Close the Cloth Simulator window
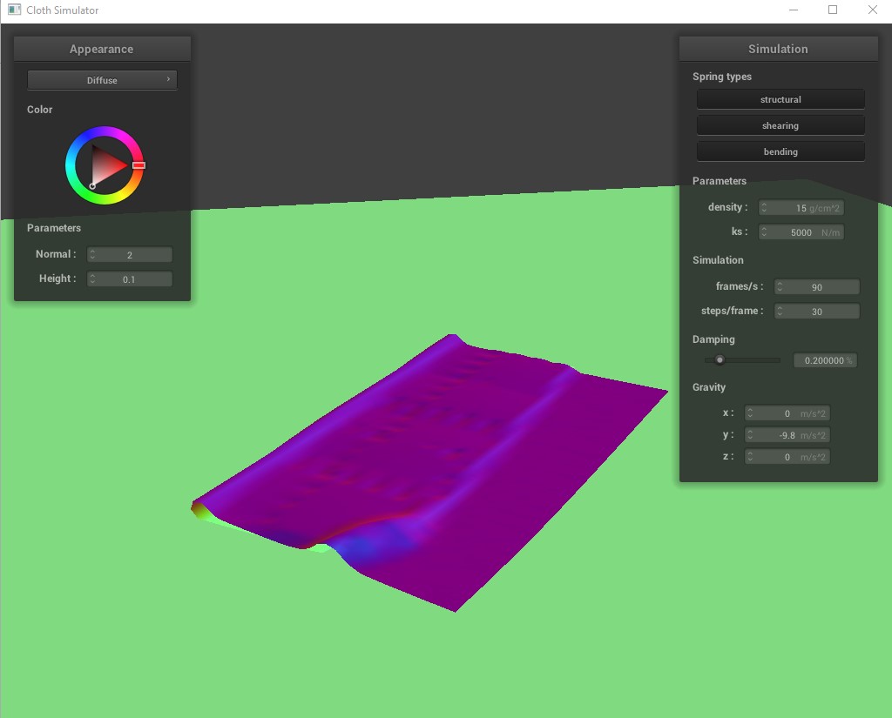 click(x=873, y=10)
